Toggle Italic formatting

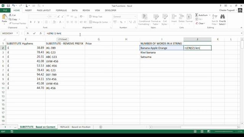[35, 22]
